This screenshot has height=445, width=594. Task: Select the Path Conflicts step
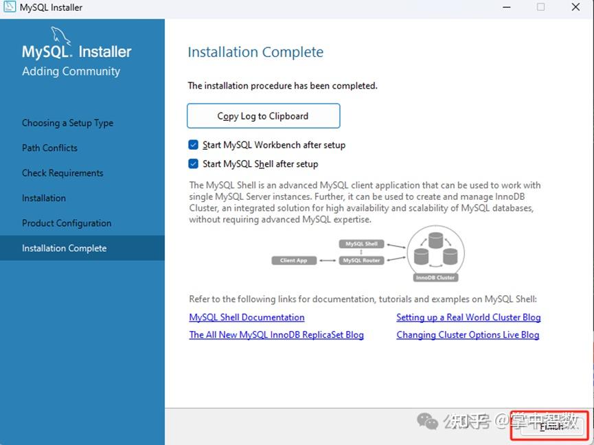[49, 148]
